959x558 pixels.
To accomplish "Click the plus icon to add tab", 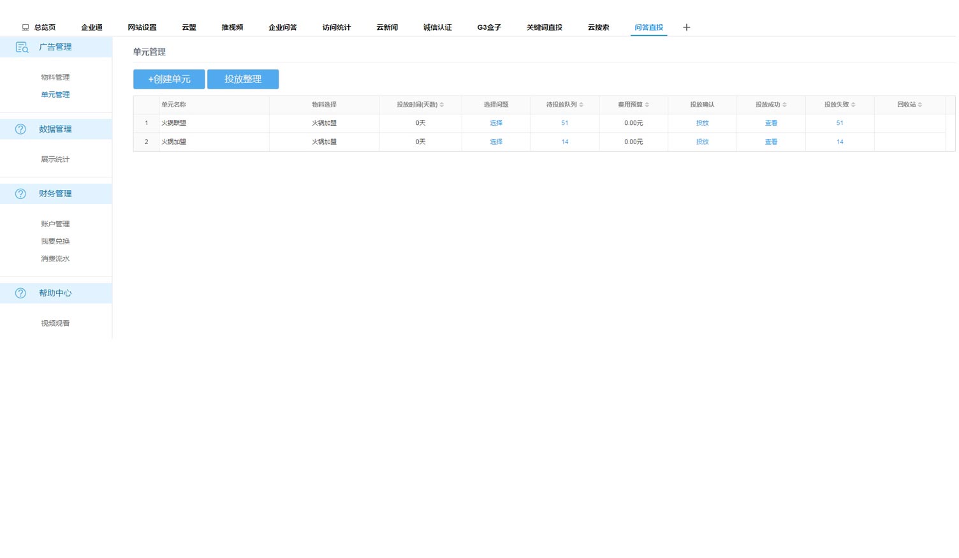I will tap(687, 27).
